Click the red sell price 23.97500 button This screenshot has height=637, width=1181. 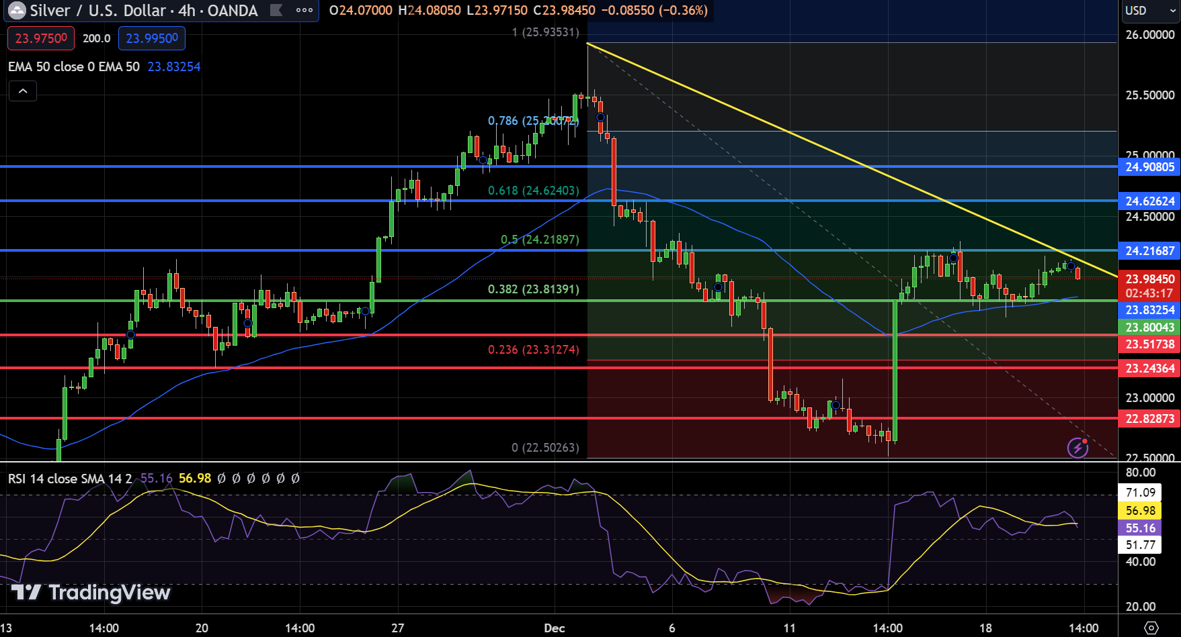(41, 38)
